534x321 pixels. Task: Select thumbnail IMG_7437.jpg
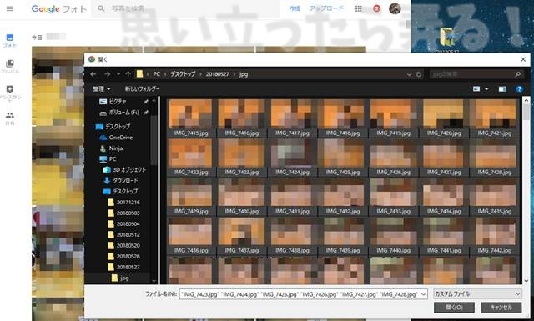tap(241, 236)
